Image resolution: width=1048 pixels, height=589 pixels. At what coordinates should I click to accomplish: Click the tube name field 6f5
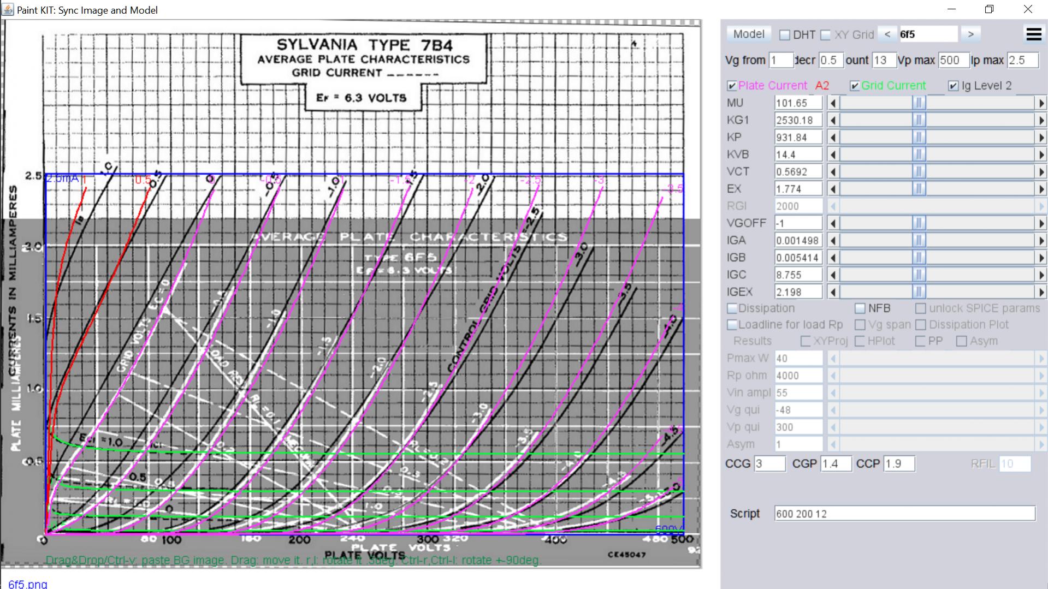928,34
